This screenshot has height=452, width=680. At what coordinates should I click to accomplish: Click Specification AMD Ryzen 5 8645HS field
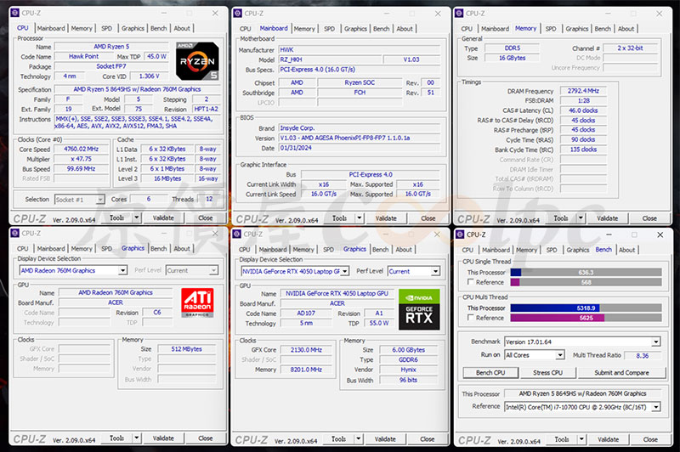click(x=137, y=89)
